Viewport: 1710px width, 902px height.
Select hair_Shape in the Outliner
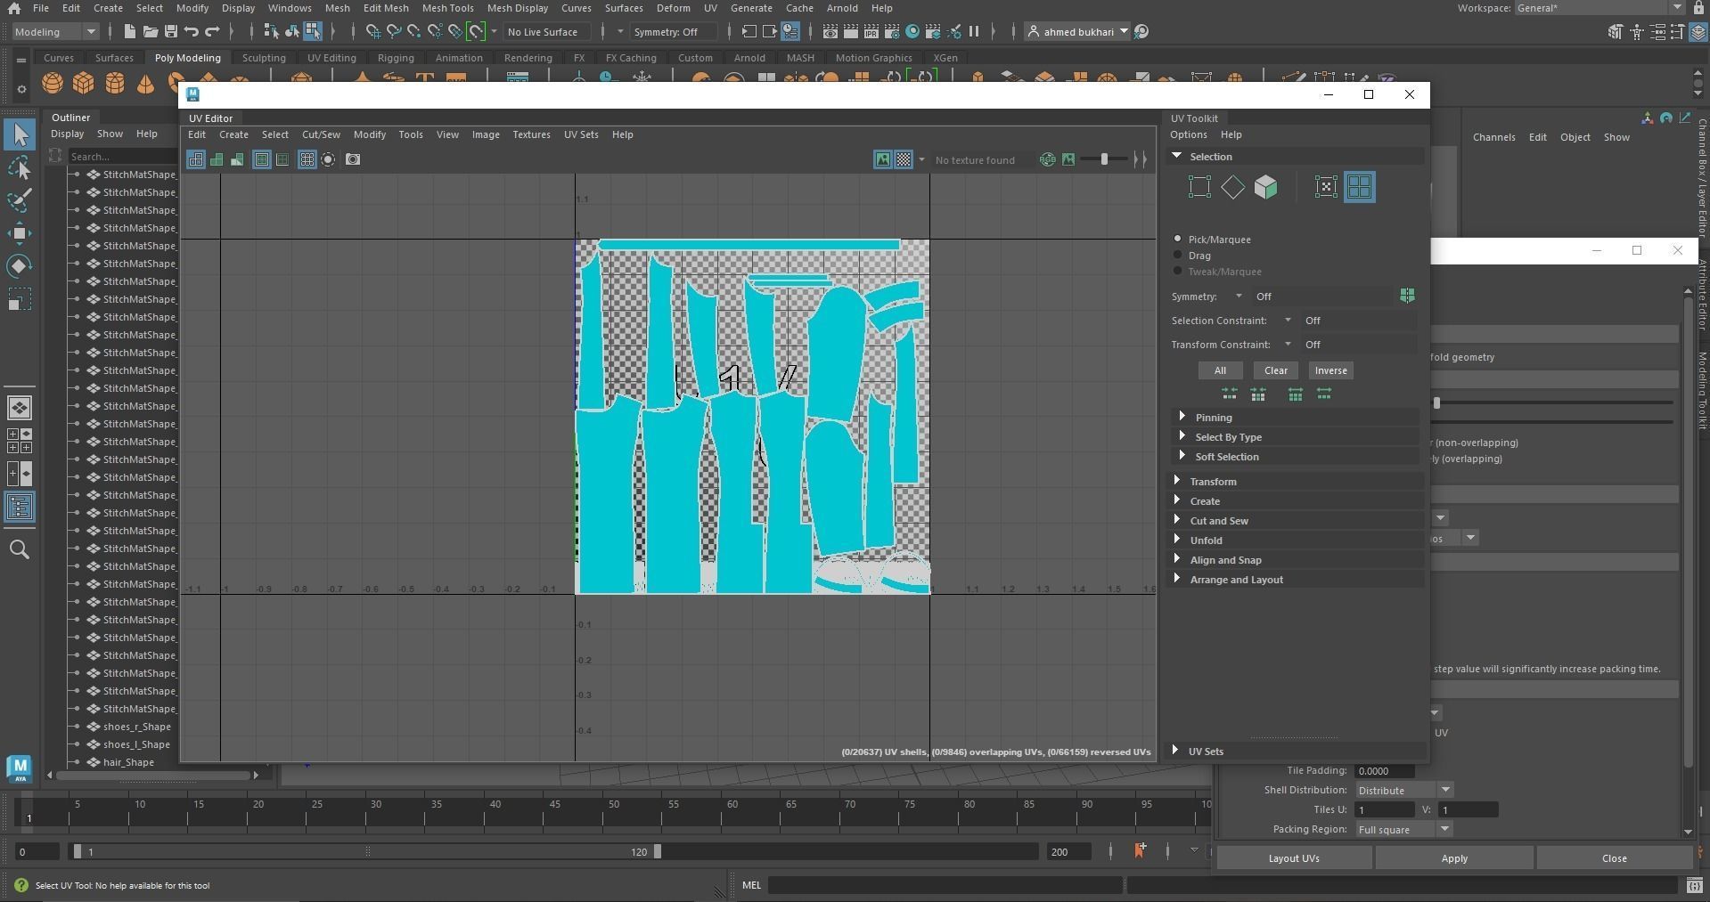(x=128, y=762)
